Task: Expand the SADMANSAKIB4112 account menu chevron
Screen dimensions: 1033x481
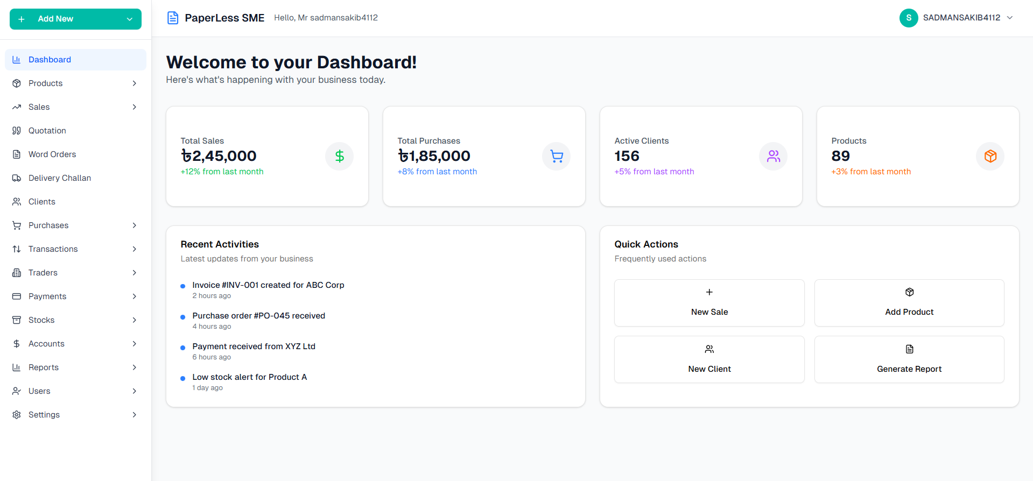Action: 1010,18
